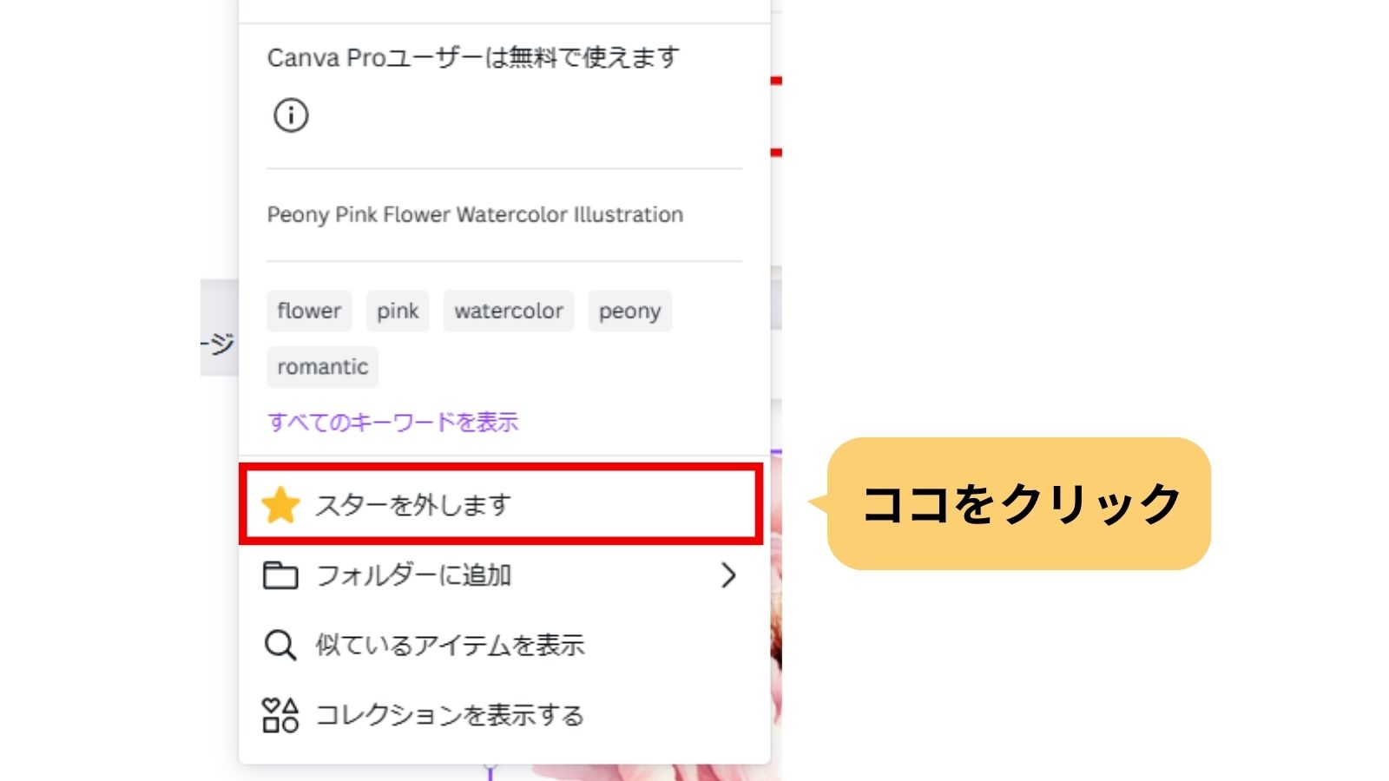The width and height of the screenshot is (1389, 781).
Task: Expand the フォルダーに追加 chevron arrow
Action: (x=728, y=575)
